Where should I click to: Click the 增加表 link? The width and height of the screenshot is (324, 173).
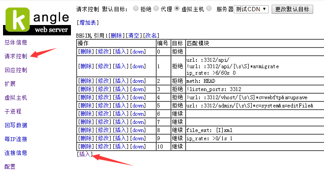(x=86, y=22)
